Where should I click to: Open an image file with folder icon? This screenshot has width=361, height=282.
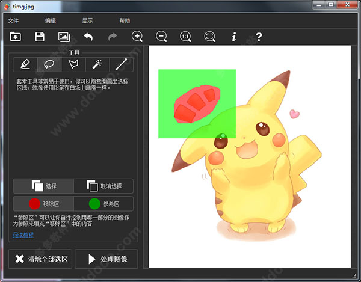click(16, 37)
